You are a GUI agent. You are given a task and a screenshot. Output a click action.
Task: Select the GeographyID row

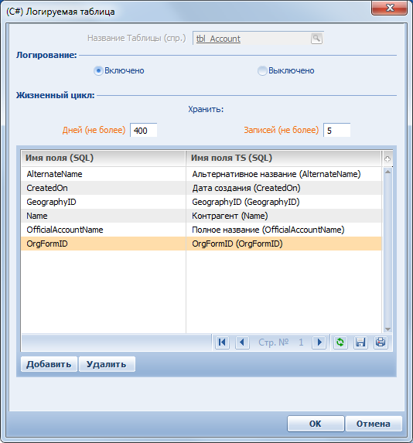pyautogui.click(x=201, y=202)
